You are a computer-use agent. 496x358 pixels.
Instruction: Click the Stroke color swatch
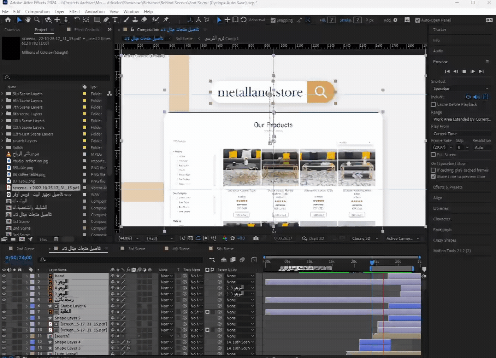coord(358,20)
